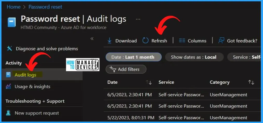Click the Audit logs book icon in the sidebar
This screenshot has height=123, width=263.
8,75
